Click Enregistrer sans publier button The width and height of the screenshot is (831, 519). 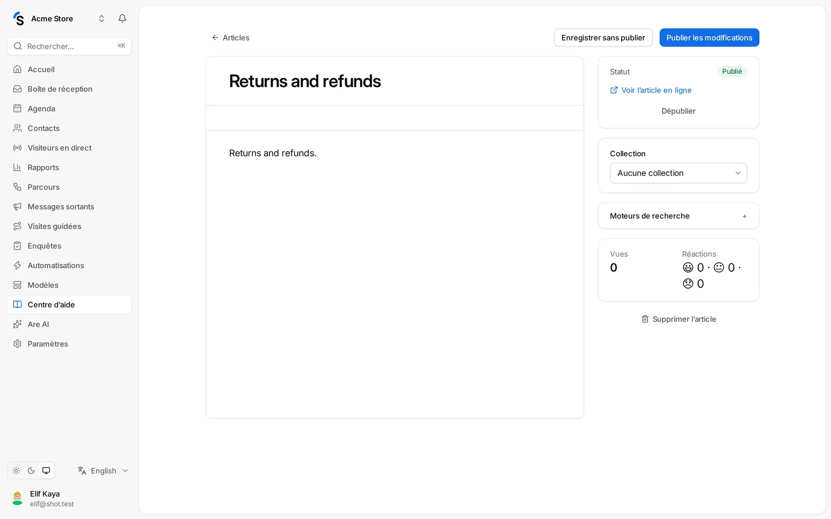[603, 38]
